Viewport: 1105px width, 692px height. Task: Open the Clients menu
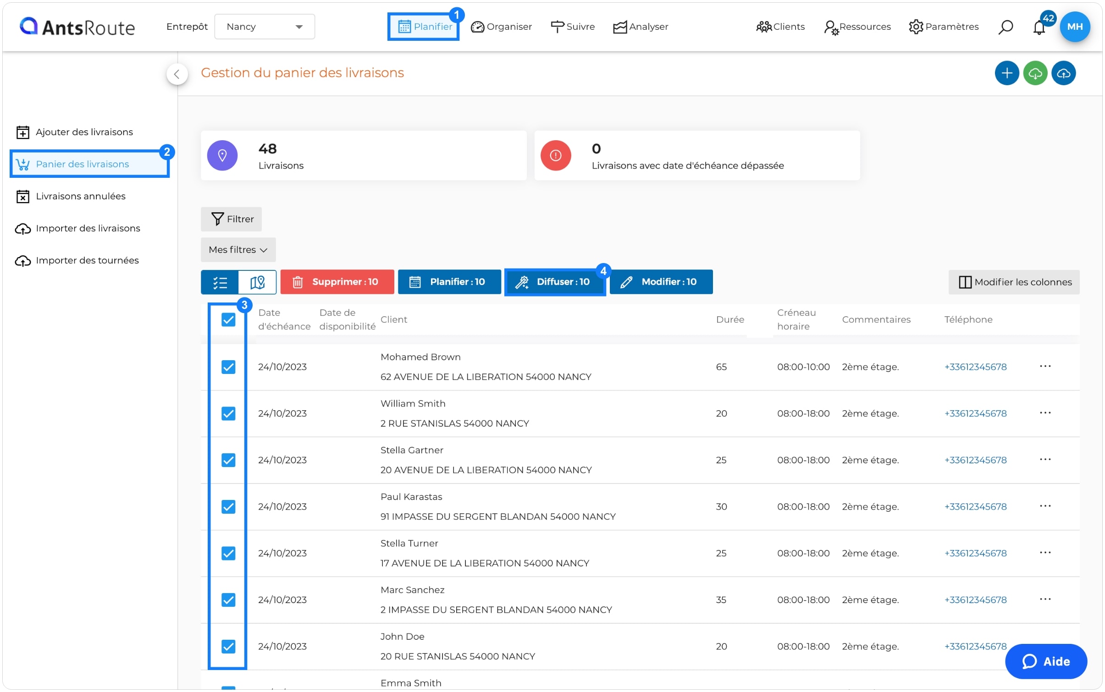(780, 27)
